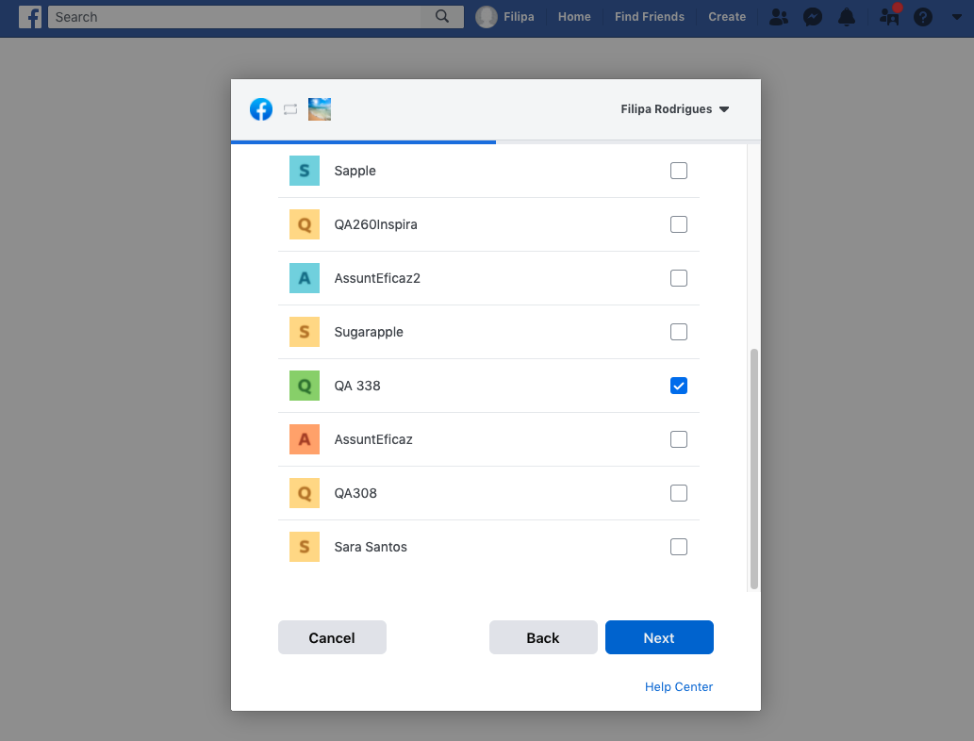Click the list scrollbar thumb

[754, 469]
